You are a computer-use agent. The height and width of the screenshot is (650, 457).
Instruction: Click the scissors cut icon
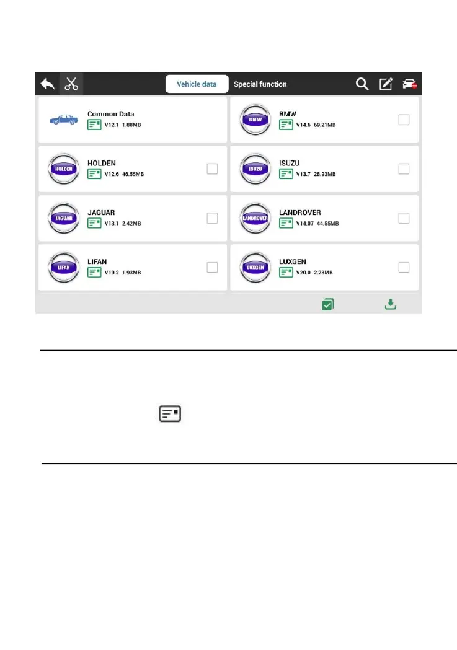71,84
